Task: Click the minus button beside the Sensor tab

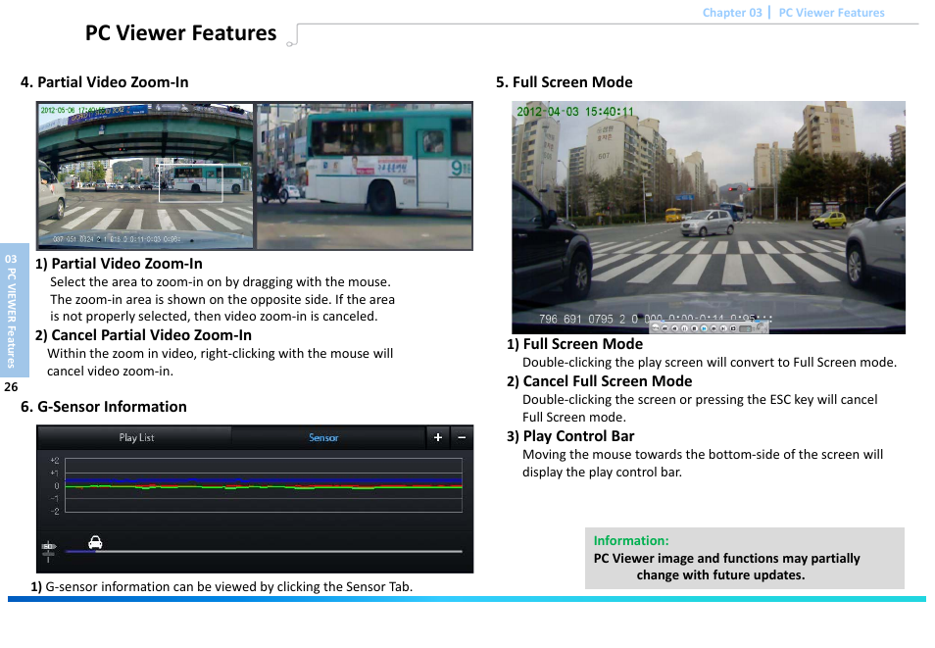Action: coord(462,437)
